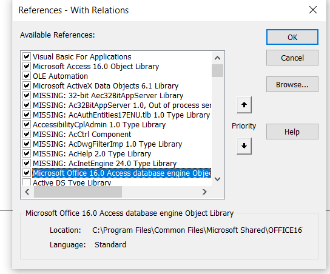330x274 pixels.
Task: Click the OK button
Action: click(x=292, y=37)
